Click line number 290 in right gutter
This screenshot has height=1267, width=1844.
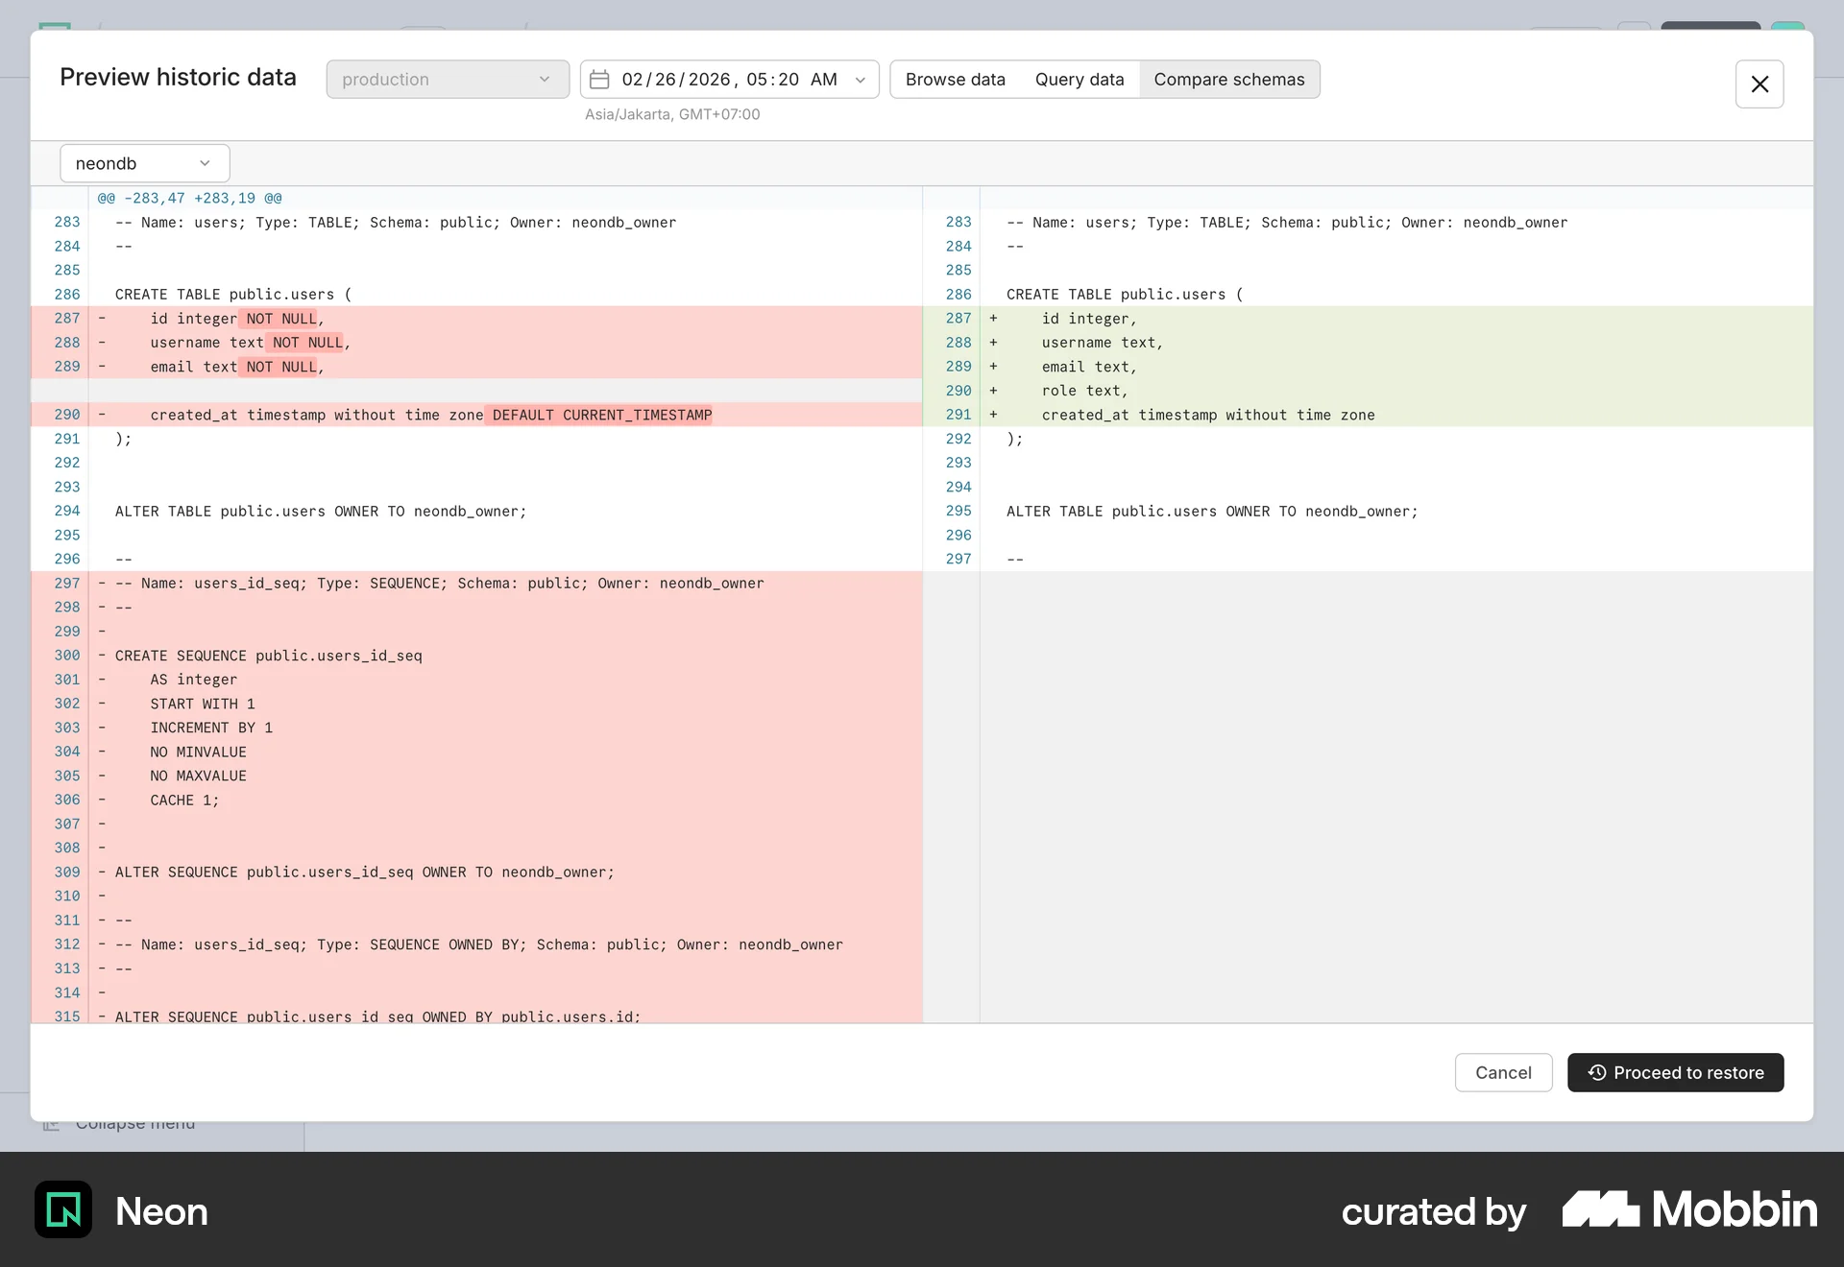958,391
